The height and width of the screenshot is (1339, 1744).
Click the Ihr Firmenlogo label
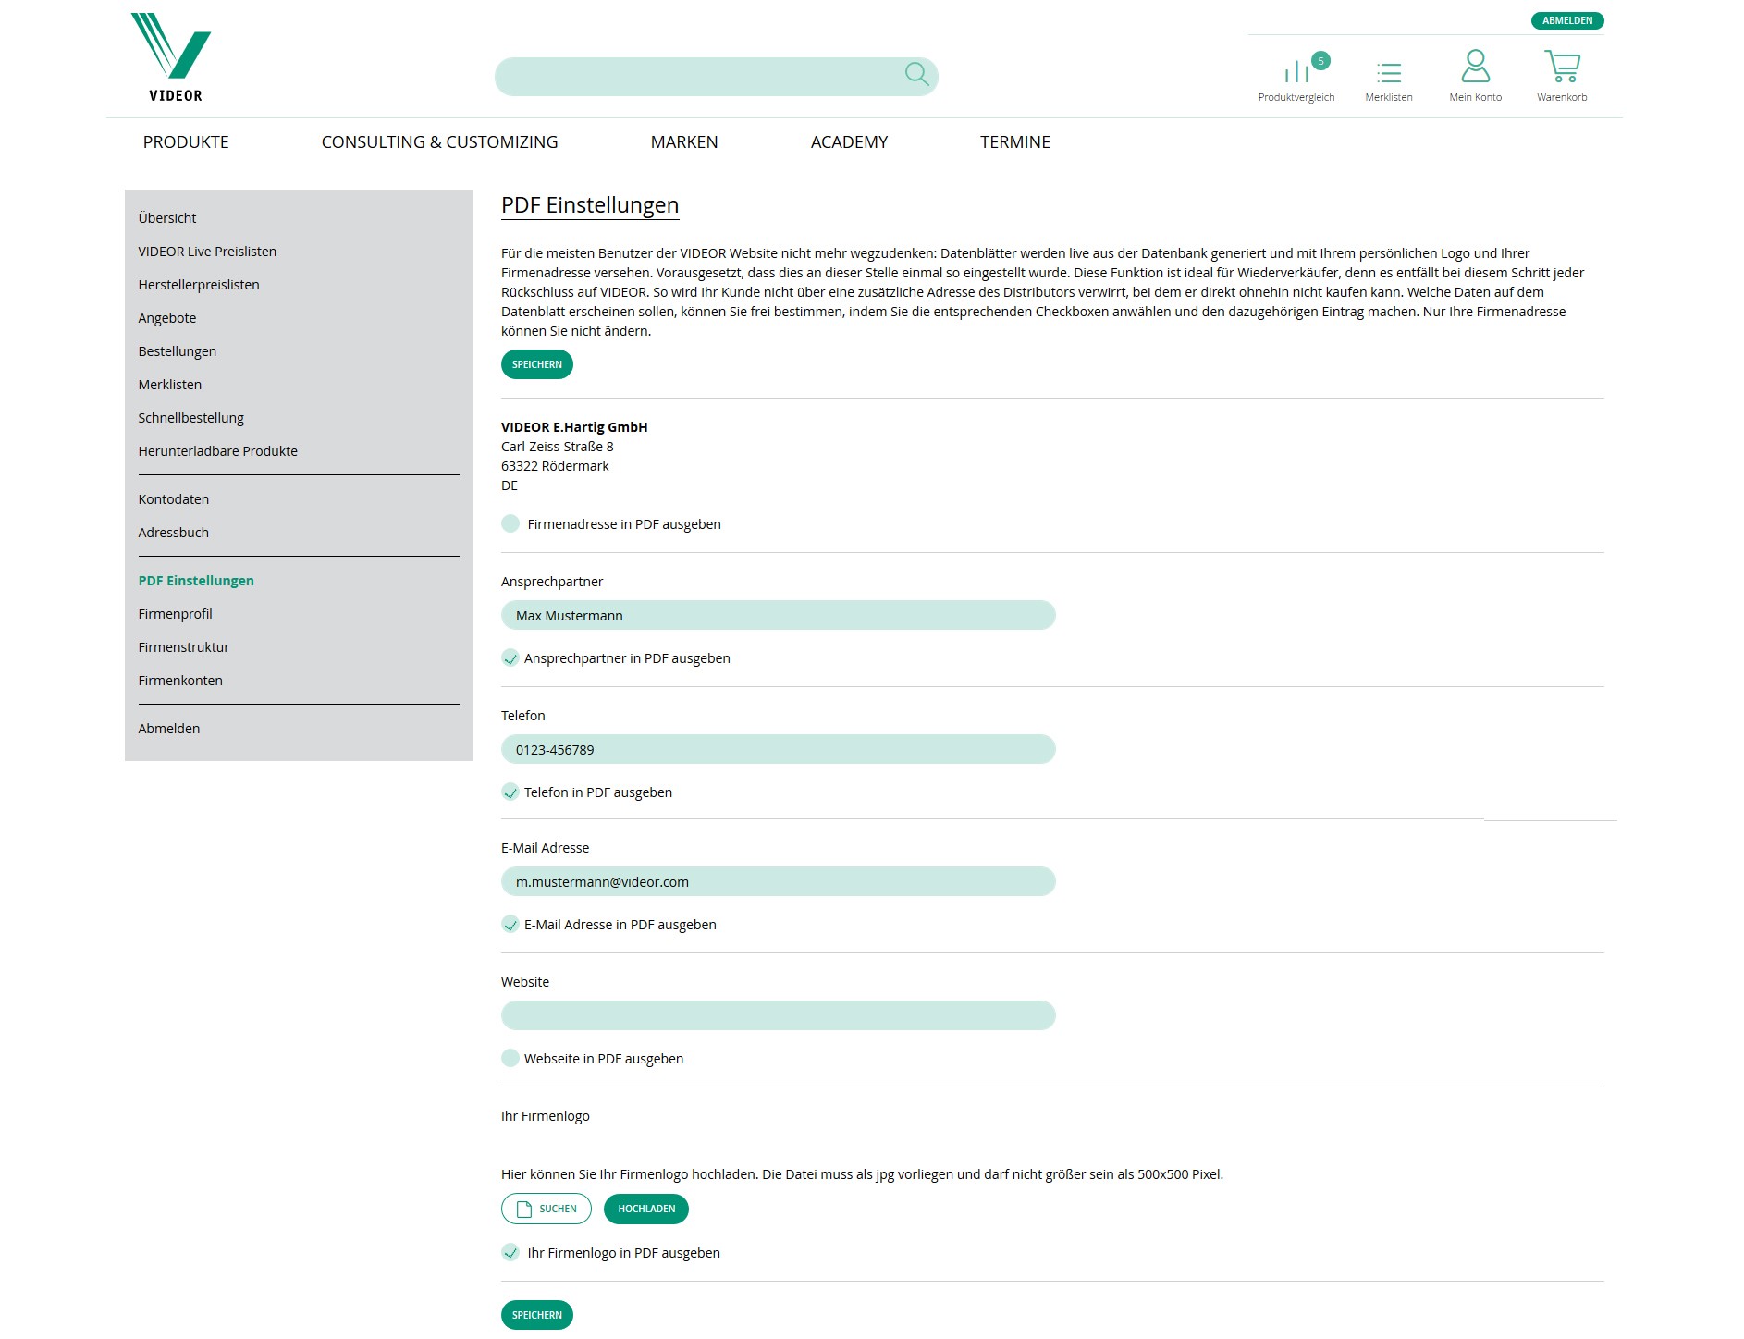[x=546, y=1116]
